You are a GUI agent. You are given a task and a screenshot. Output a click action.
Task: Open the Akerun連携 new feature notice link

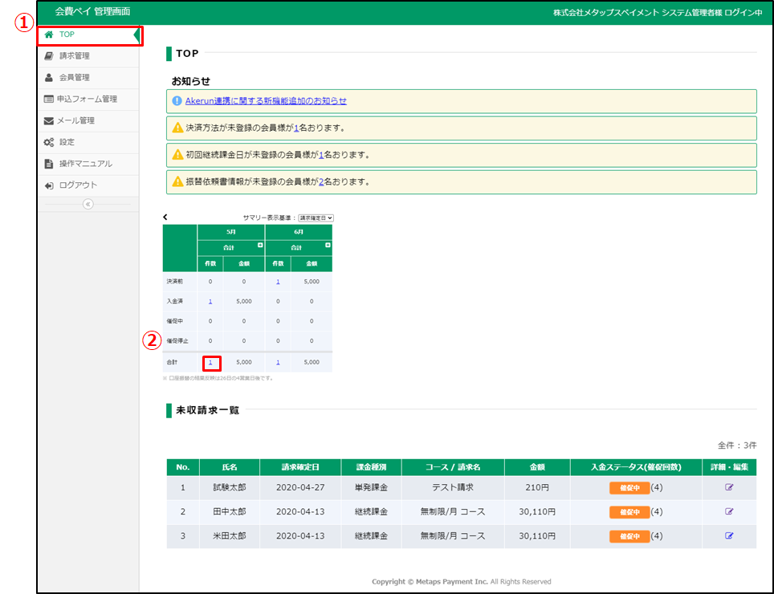(266, 101)
